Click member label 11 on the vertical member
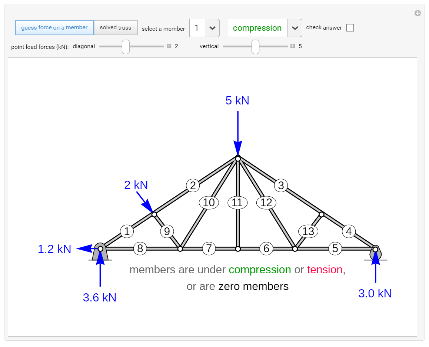 tap(237, 203)
